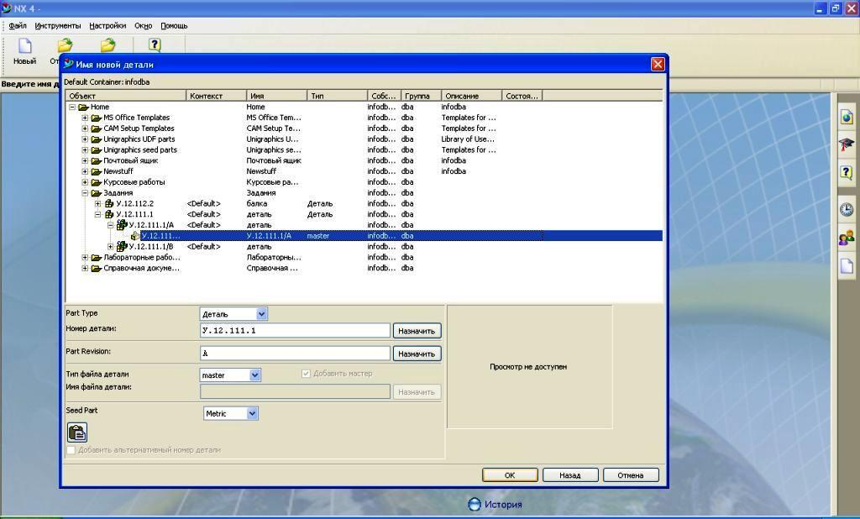The width and height of the screenshot is (860, 519).
Task: Expand the CAM Setup Templates node
Action: 85,128
